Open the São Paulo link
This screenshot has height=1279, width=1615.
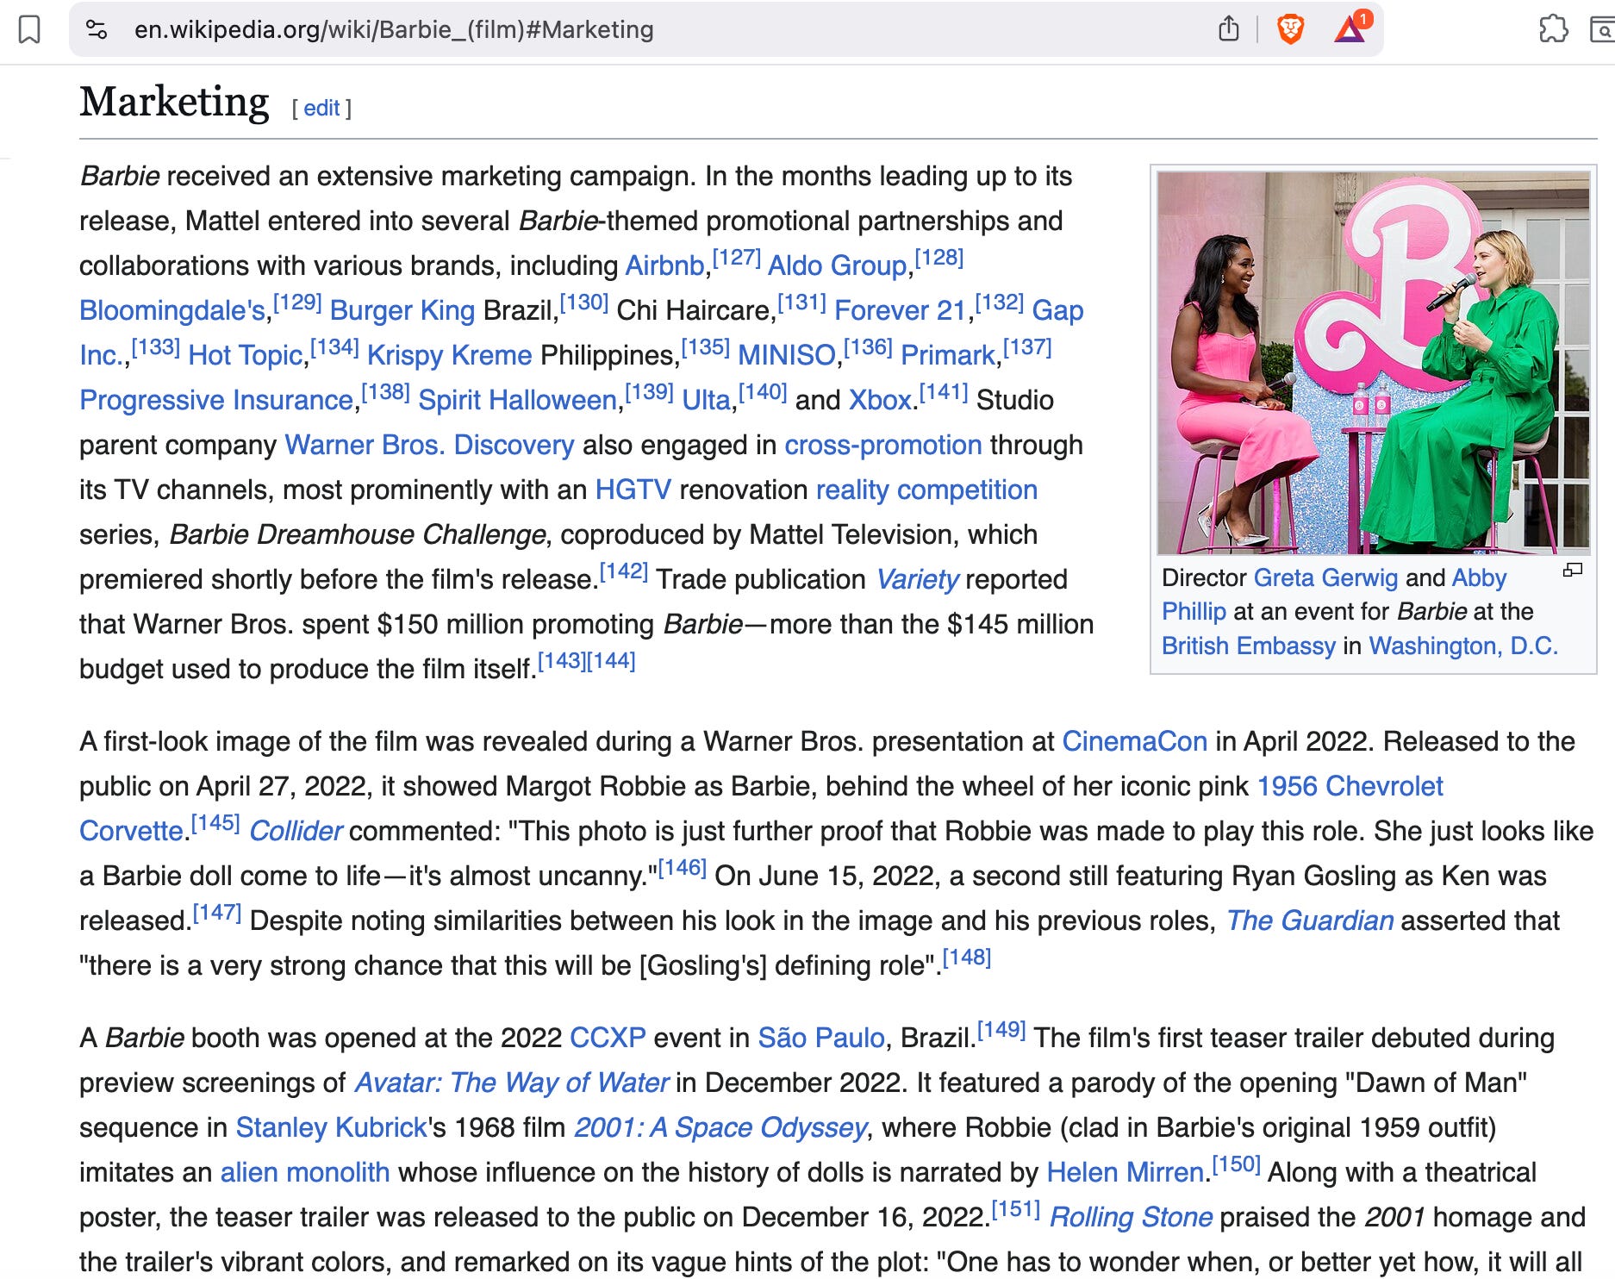click(820, 1038)
